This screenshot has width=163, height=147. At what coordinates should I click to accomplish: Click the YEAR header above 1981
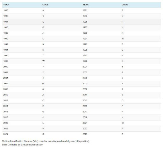pyautogui.click(x=86, y=5)
